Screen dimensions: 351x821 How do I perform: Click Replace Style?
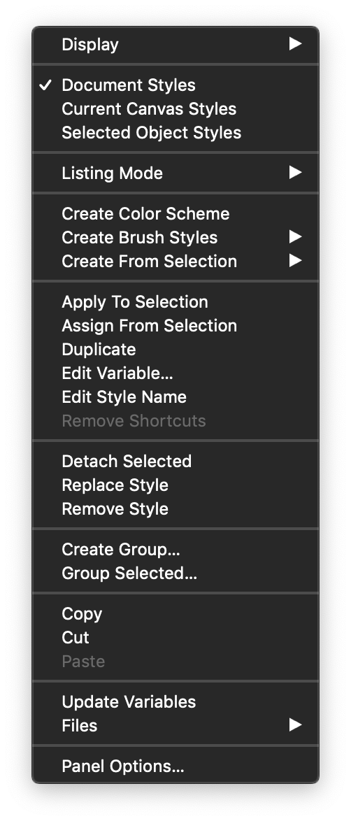click(x=175, y=485)
